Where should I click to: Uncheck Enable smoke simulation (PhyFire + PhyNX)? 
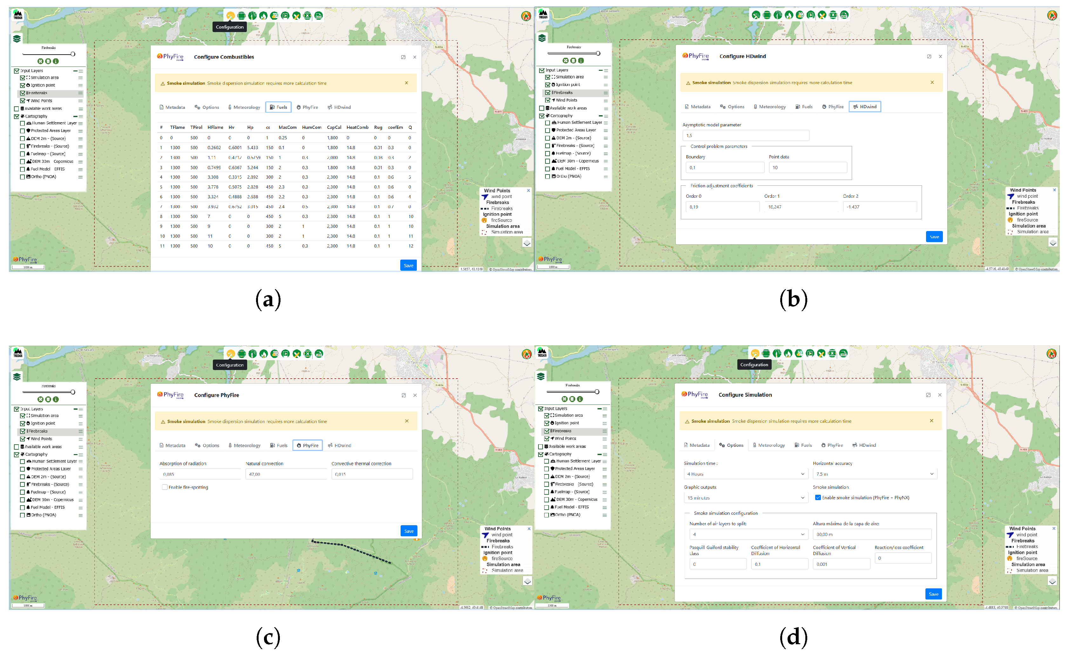(818, 498)
